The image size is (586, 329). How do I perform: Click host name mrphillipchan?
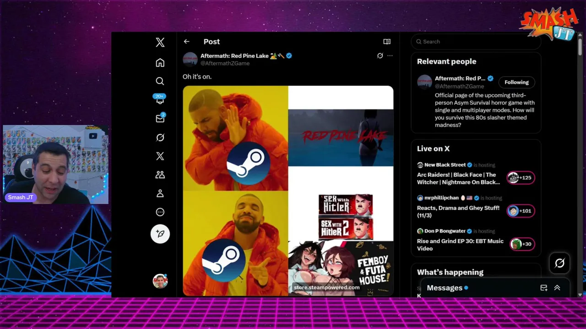(441, 198)
